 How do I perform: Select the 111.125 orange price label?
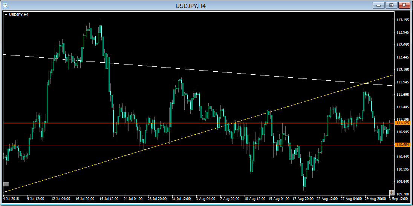[402, 123]
